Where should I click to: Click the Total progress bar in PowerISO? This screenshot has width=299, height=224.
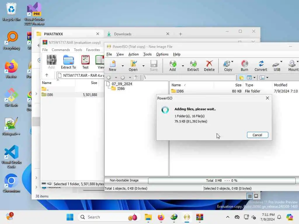222,181
